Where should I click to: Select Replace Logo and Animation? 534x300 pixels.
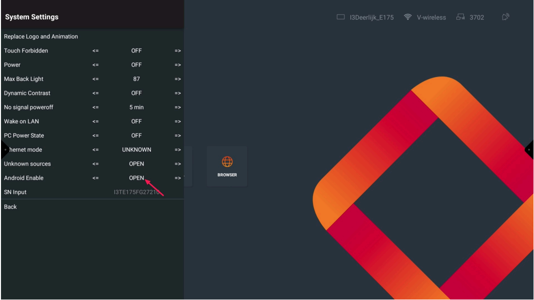coord(41,37)
